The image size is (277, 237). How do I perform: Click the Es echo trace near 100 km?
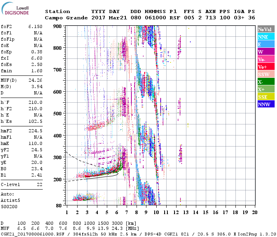[83, 198]
